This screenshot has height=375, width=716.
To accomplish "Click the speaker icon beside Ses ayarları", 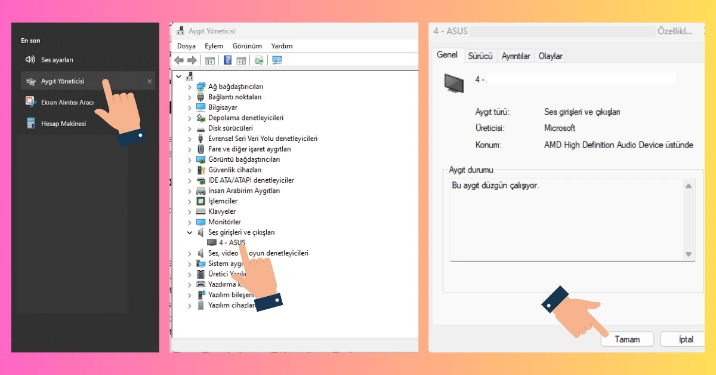I will click(30, 59).
